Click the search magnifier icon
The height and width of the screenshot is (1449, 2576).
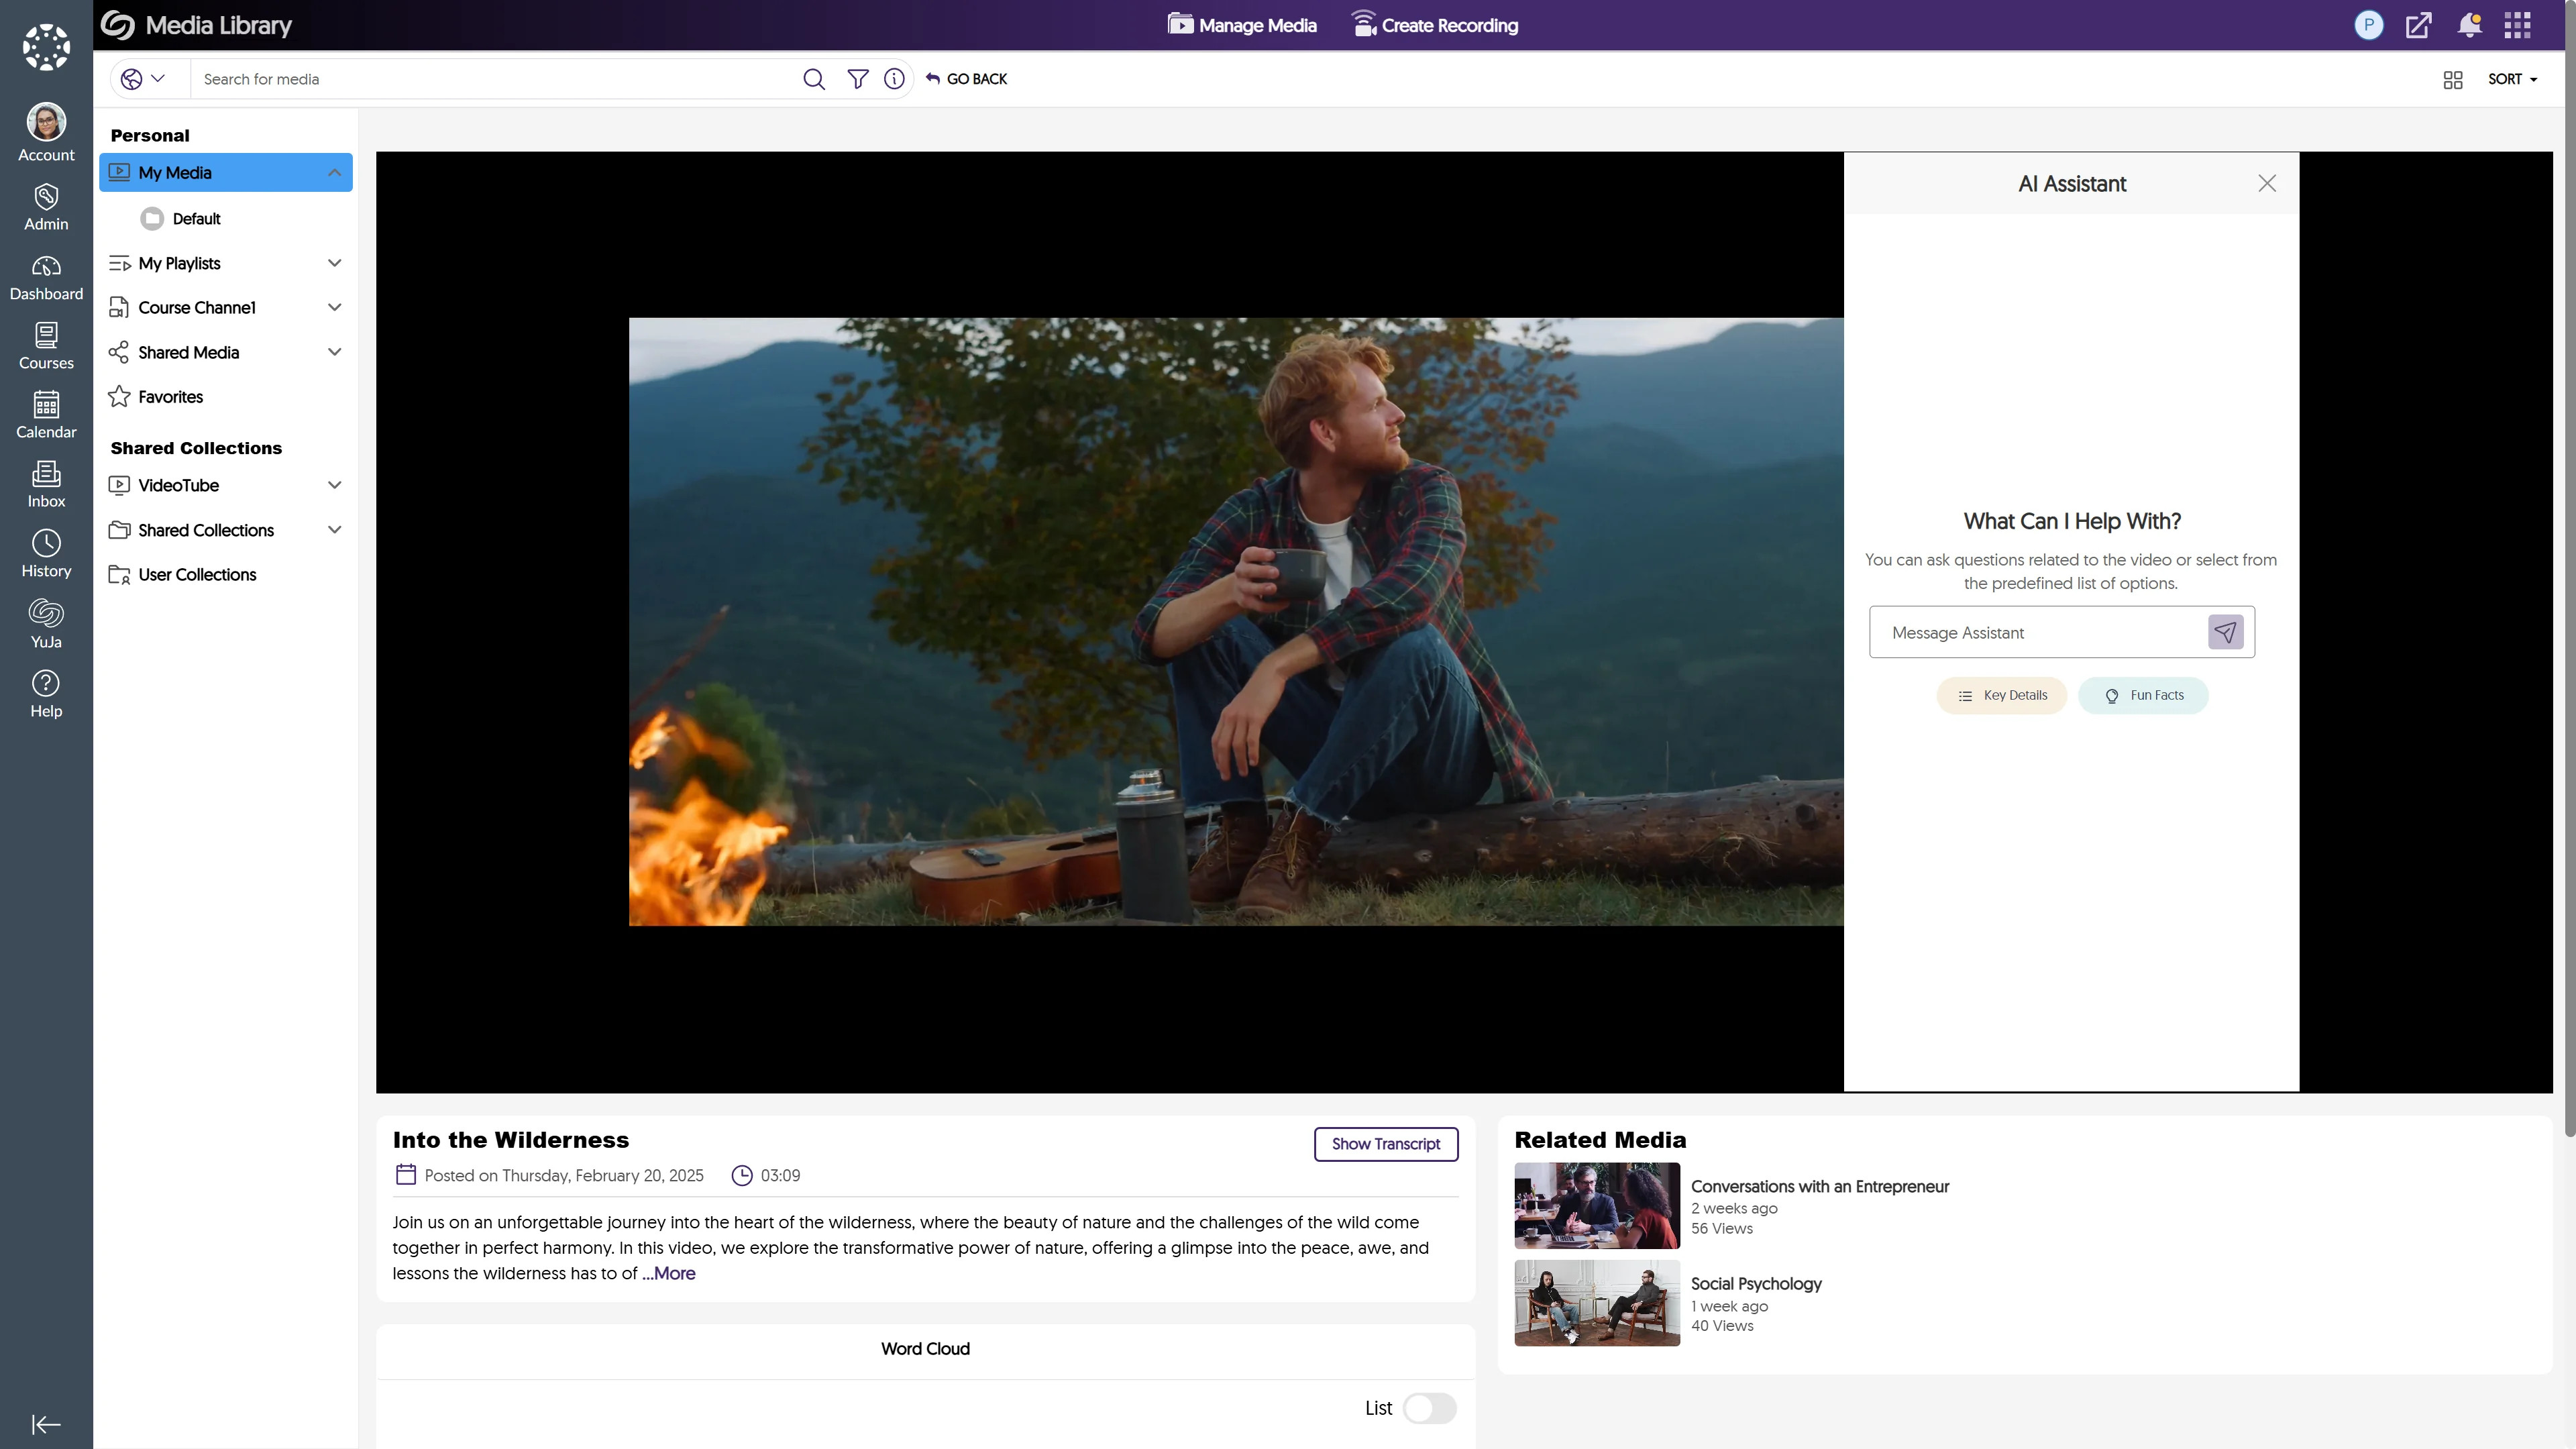[x=814, y=79]
